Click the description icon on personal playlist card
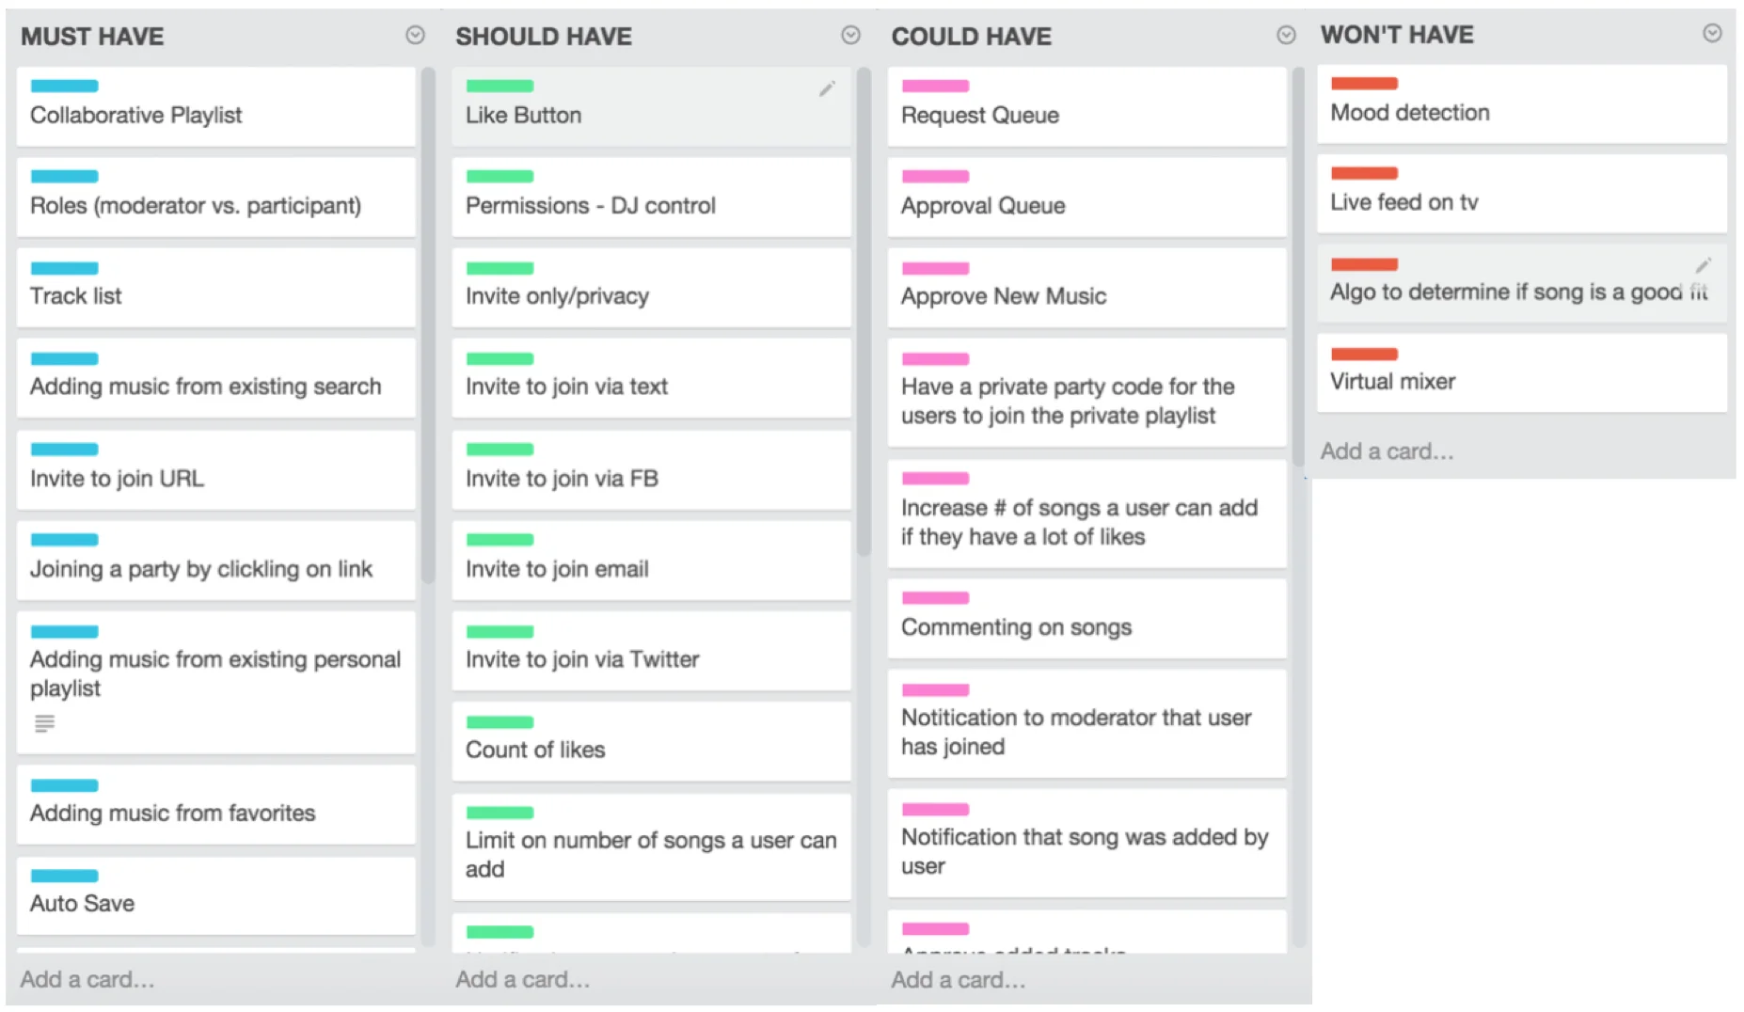1744x1012 pixels. [44, 723]
